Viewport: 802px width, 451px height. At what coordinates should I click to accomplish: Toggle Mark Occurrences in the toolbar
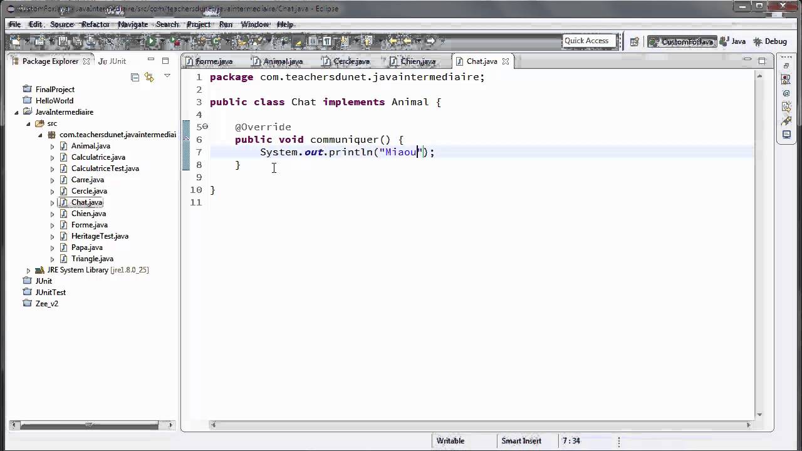(x=299, y=41)
